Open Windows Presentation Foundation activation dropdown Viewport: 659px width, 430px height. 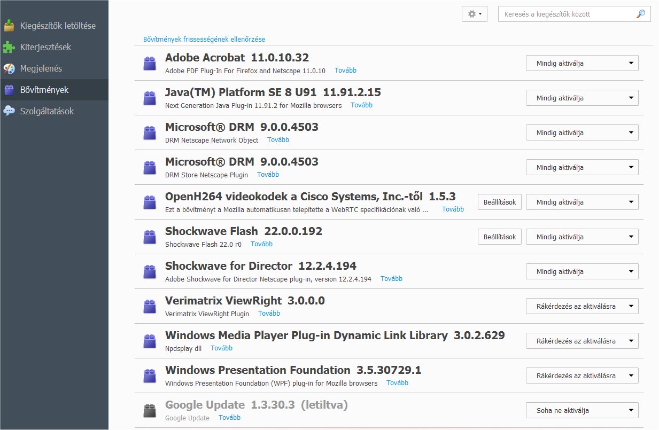(582, 376)
